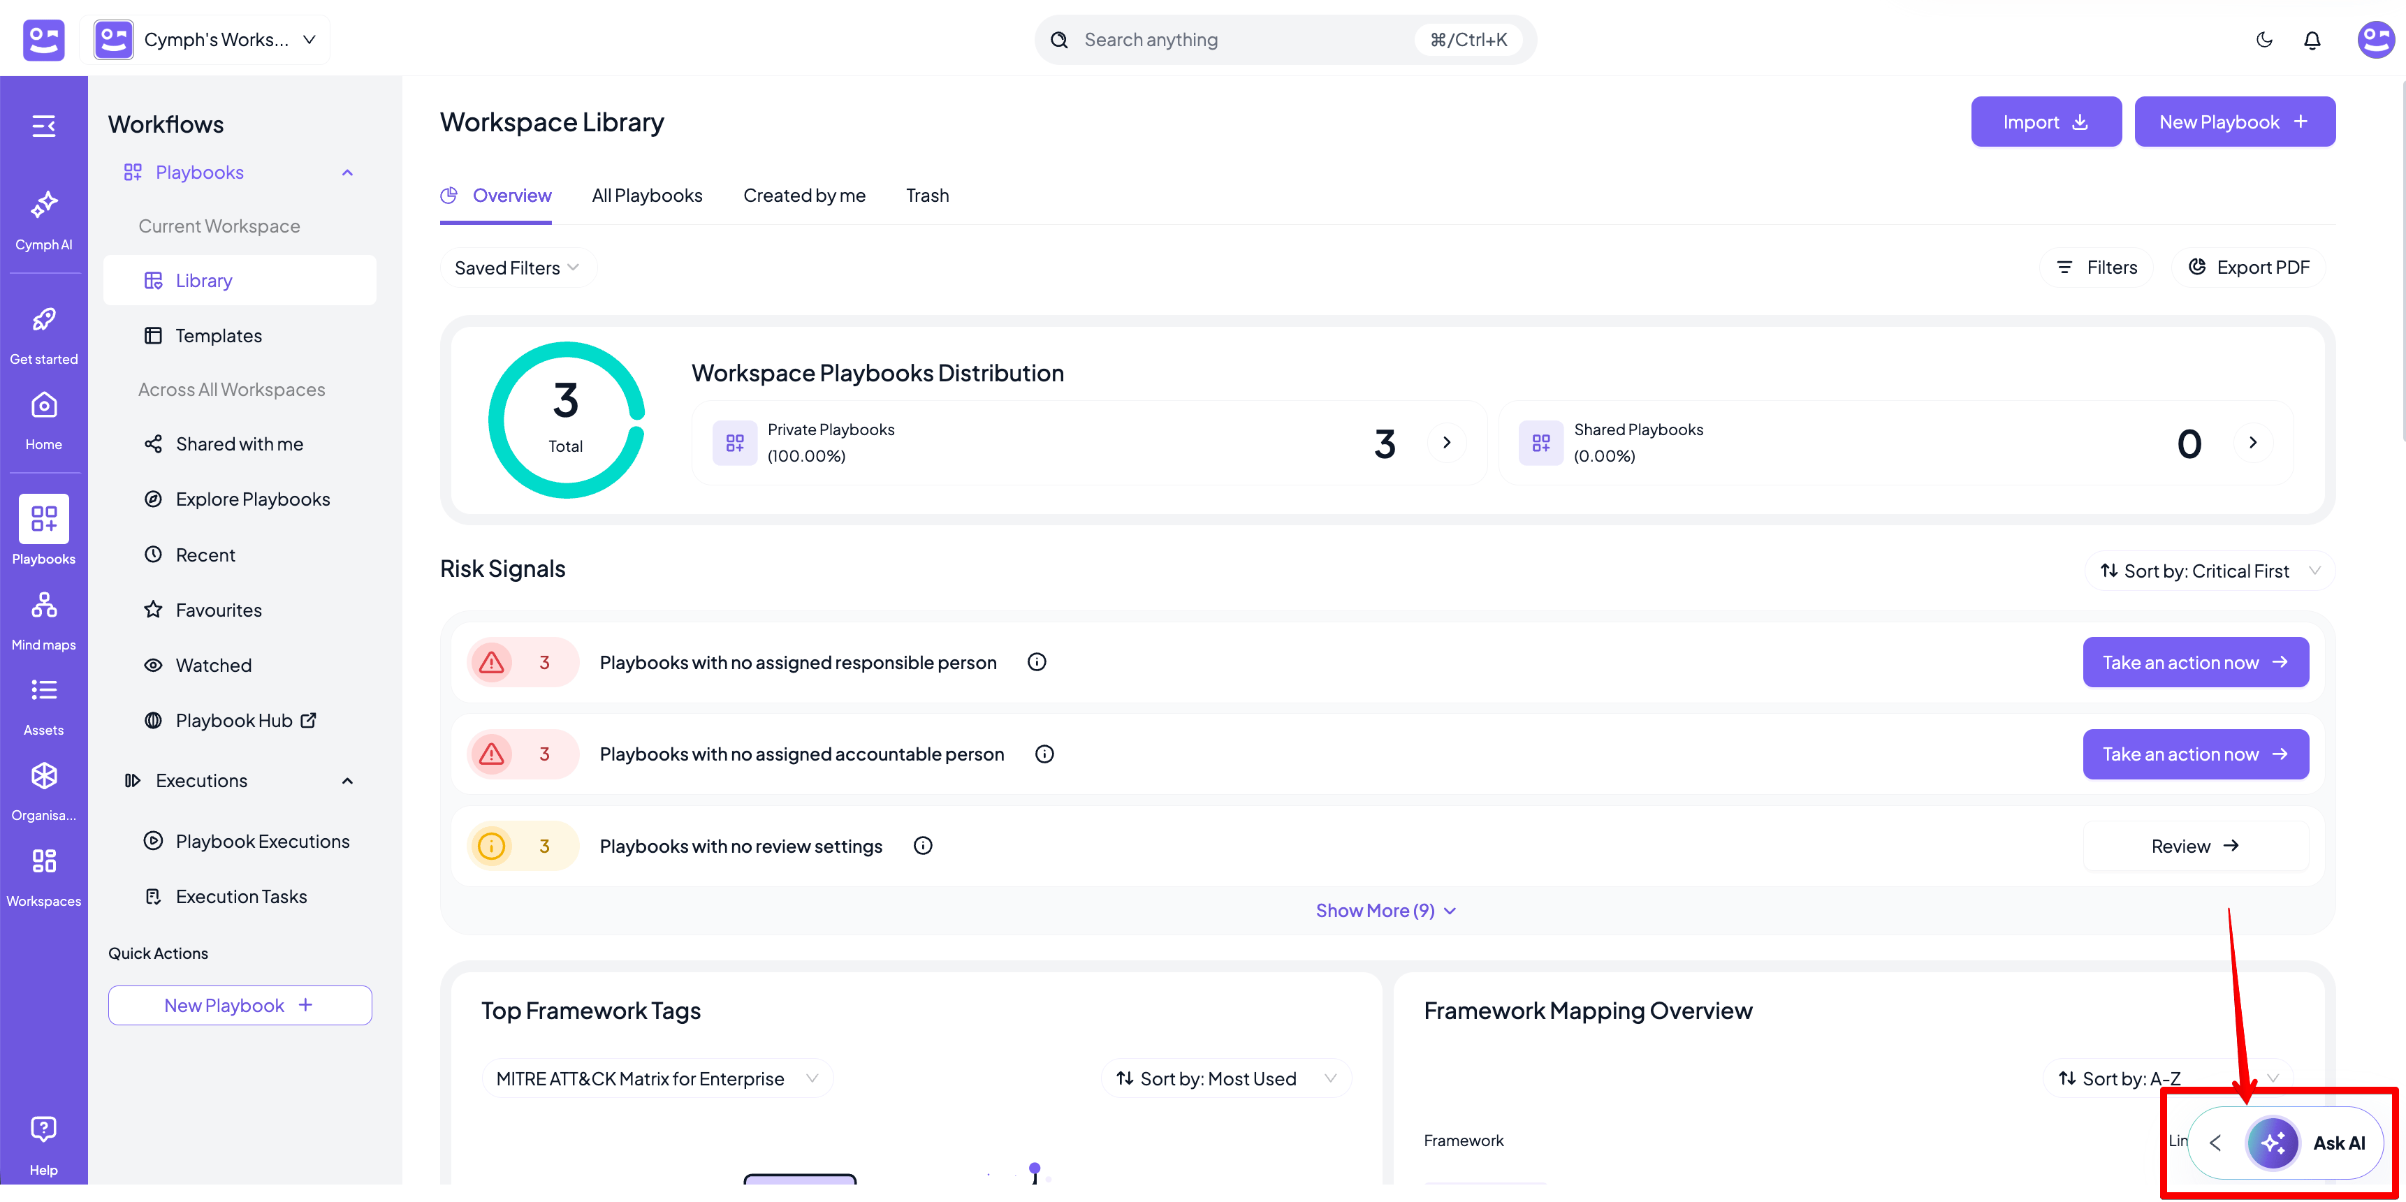Screen dimensions: 2406x1202
Task: Info icon for no responsible person
Action: 1037,662
